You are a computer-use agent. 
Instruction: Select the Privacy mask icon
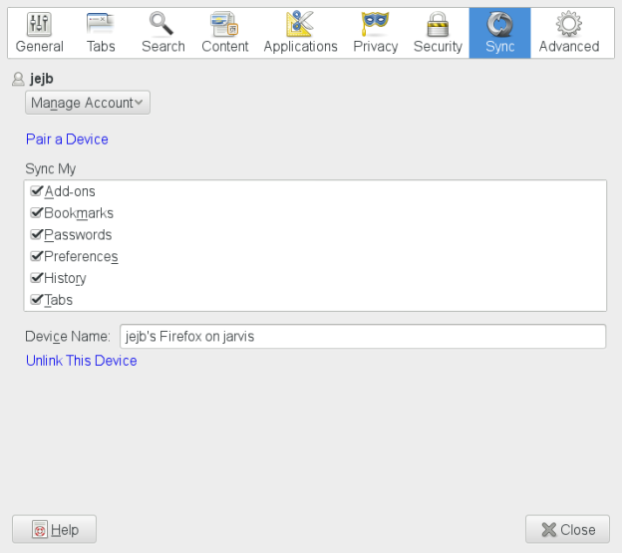click(376, 24)
